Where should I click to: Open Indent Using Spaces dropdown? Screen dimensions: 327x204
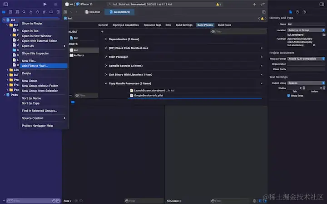tap(306, 83)
